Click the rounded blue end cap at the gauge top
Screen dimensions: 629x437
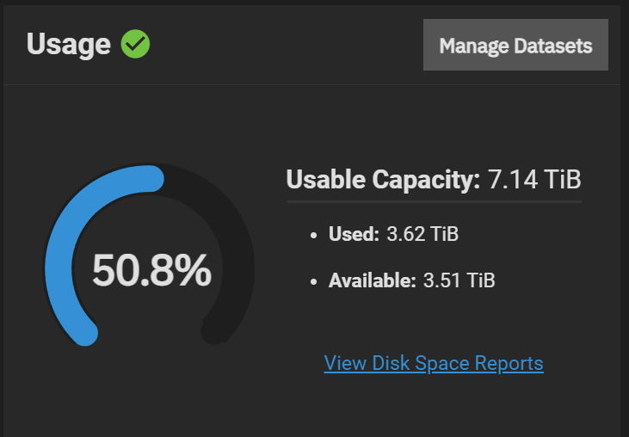[151, 179]
